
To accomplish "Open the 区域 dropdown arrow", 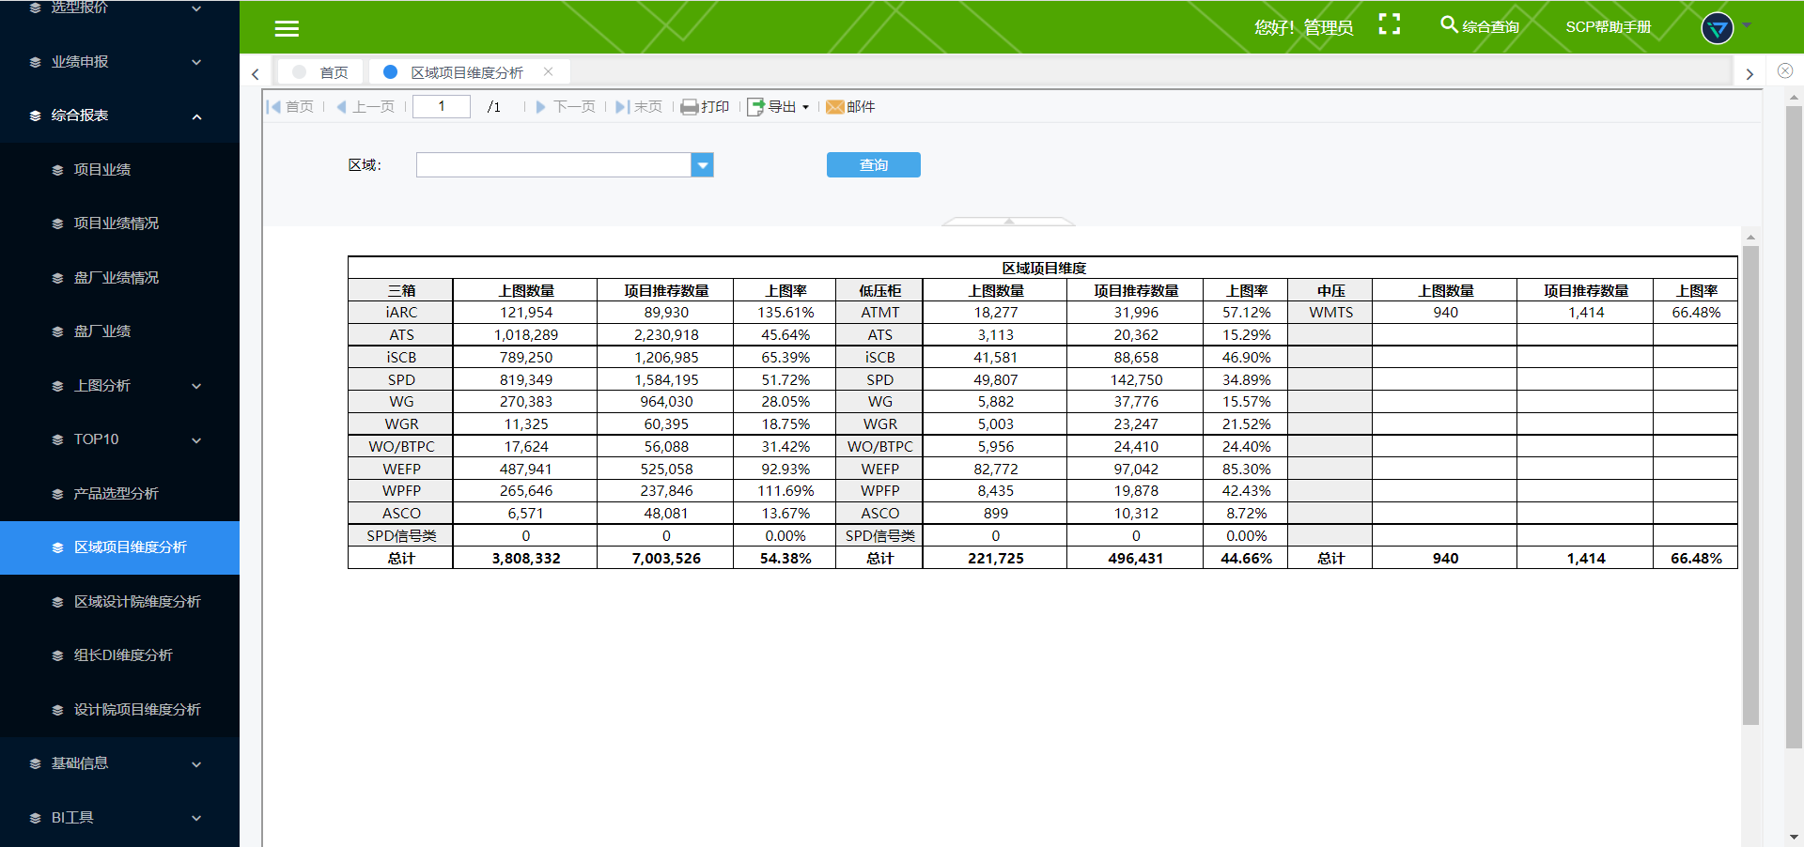I will point(702,165).
